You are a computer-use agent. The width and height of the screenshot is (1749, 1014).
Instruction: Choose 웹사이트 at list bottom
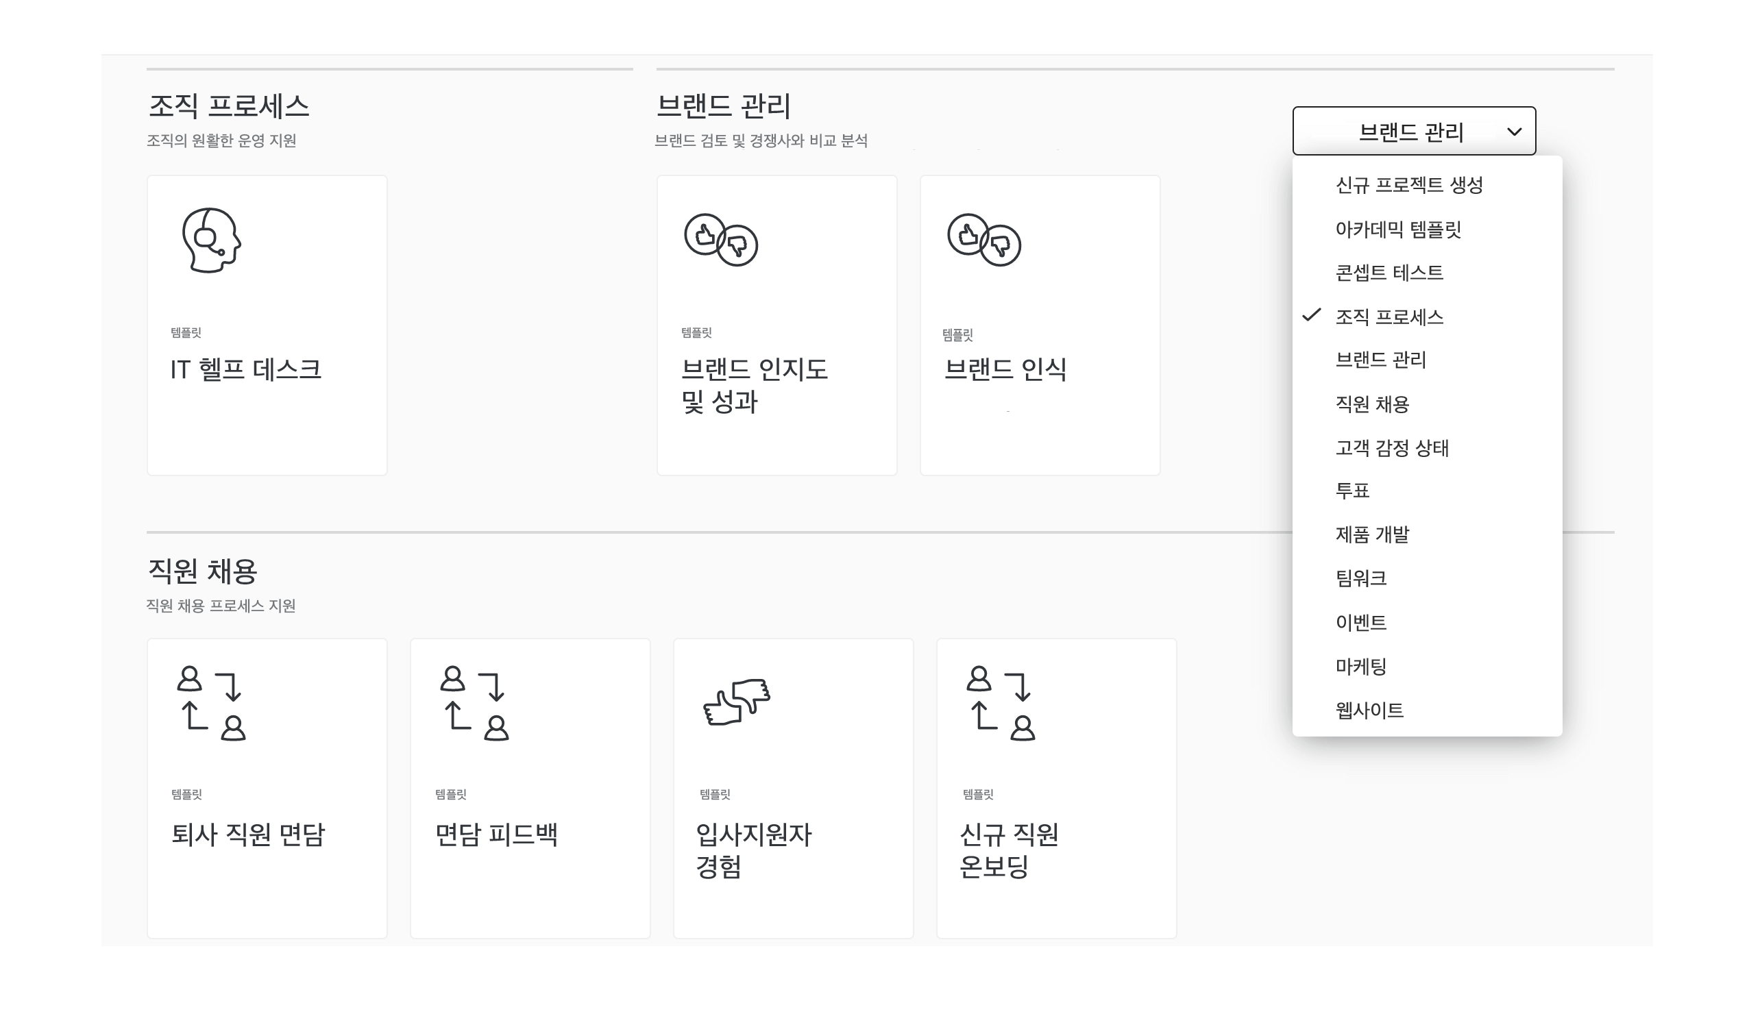(1427, 710)
